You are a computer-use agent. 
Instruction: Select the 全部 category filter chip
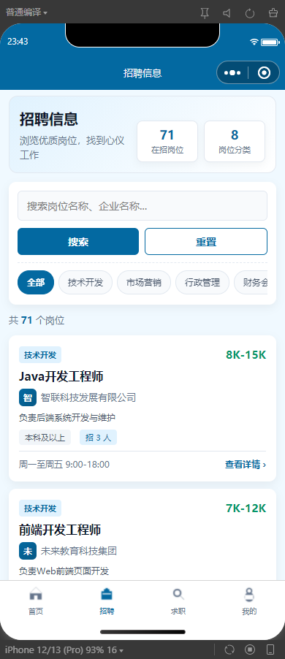pos(36,283)
